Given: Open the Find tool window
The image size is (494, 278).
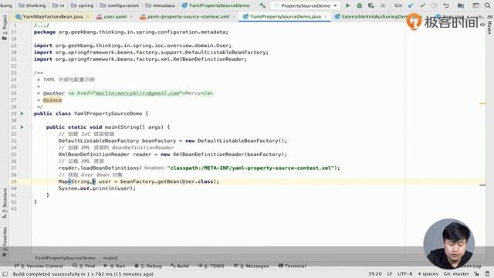Looking at the screenshot, I should 84,266.
